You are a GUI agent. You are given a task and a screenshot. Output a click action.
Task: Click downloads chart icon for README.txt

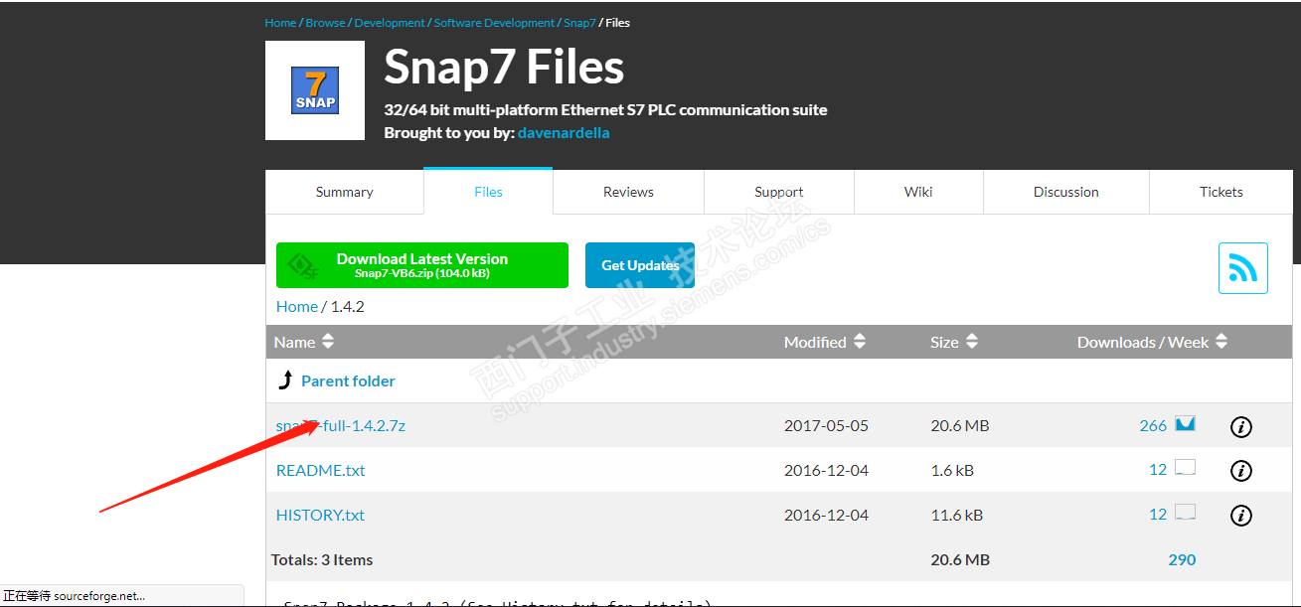[x=1185, y=469]
